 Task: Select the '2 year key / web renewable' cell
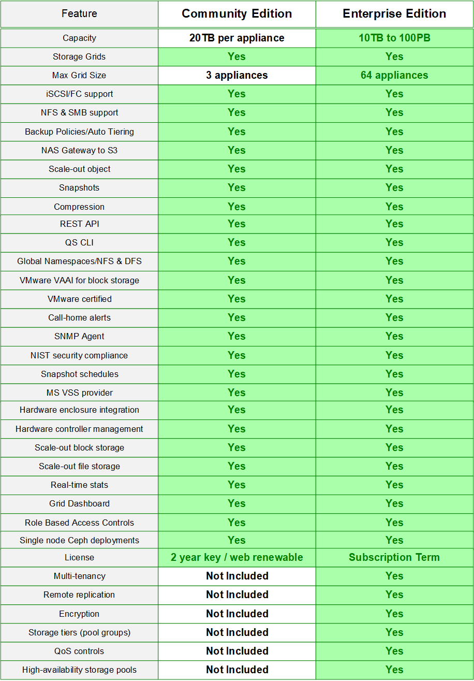click(236, 557)
